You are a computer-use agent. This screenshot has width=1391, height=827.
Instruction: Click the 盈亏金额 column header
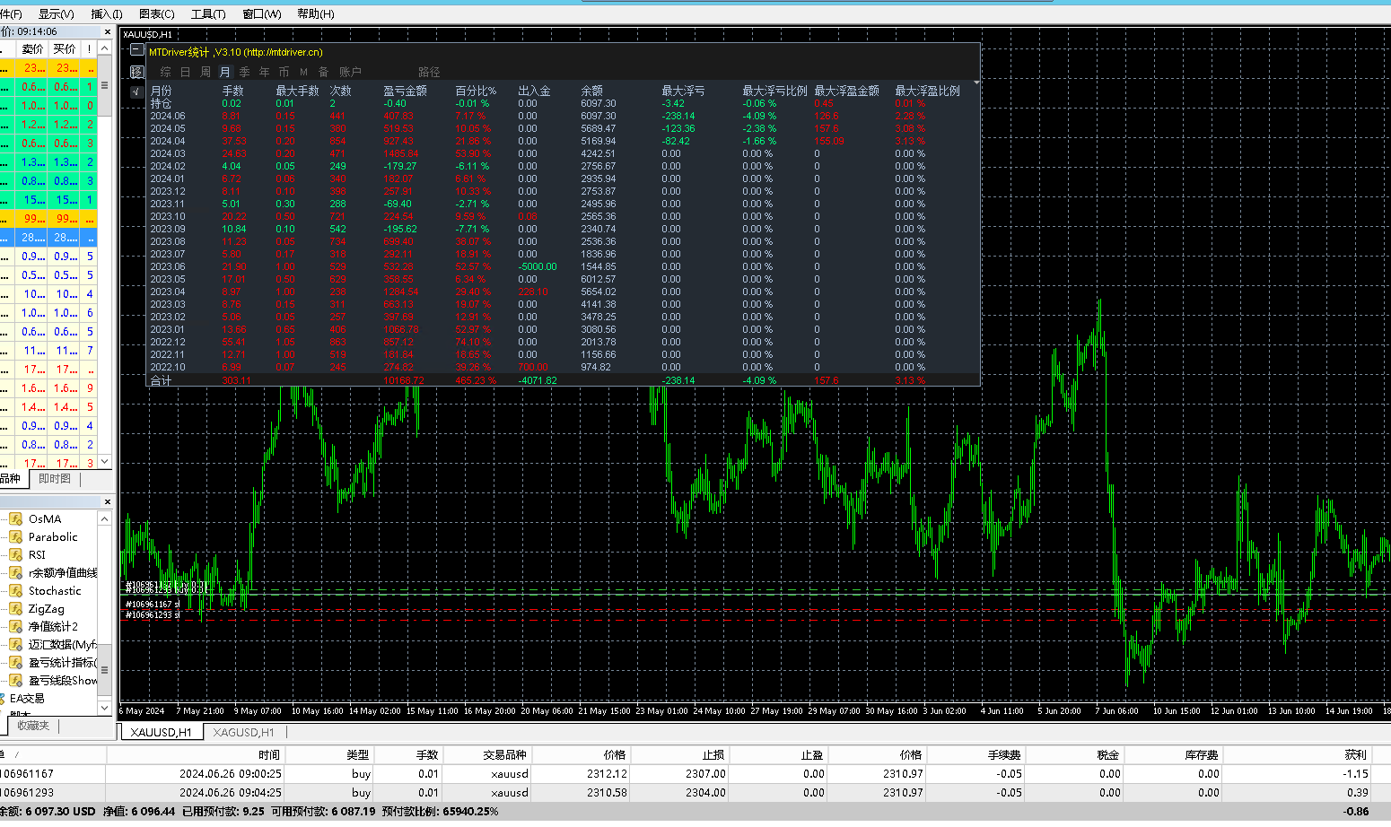tap(405, 91)
